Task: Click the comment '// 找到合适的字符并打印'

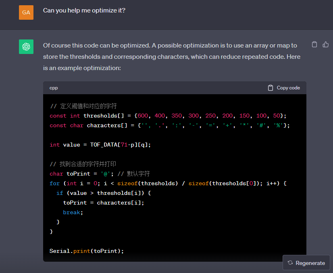Action: click(83, 164)
